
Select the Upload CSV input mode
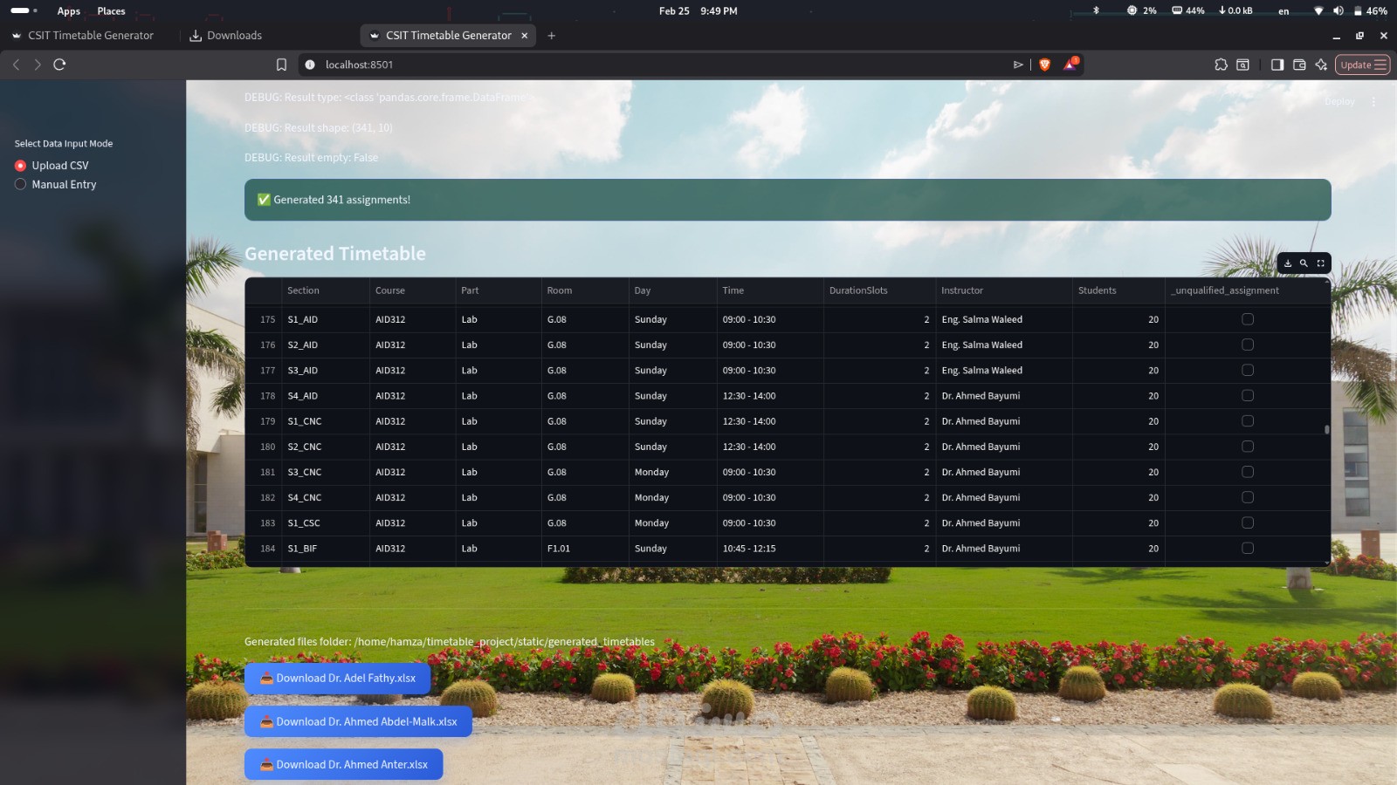(x=20, y=165)
